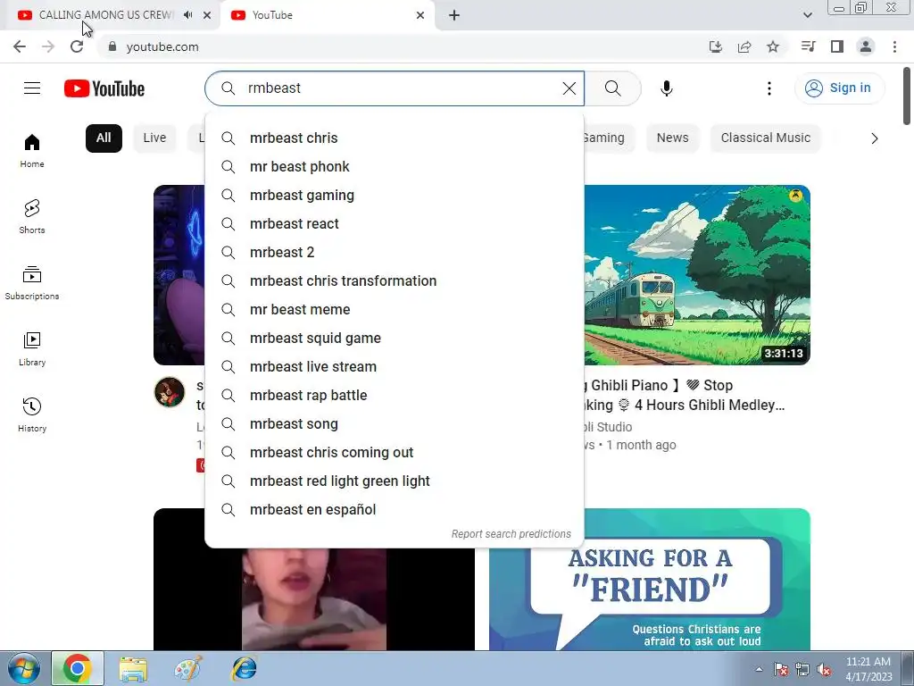Choose suggestion mrbeast red light green light
Image resolution: width=914 pixels, height=686 pixels.
coord(395,481)
